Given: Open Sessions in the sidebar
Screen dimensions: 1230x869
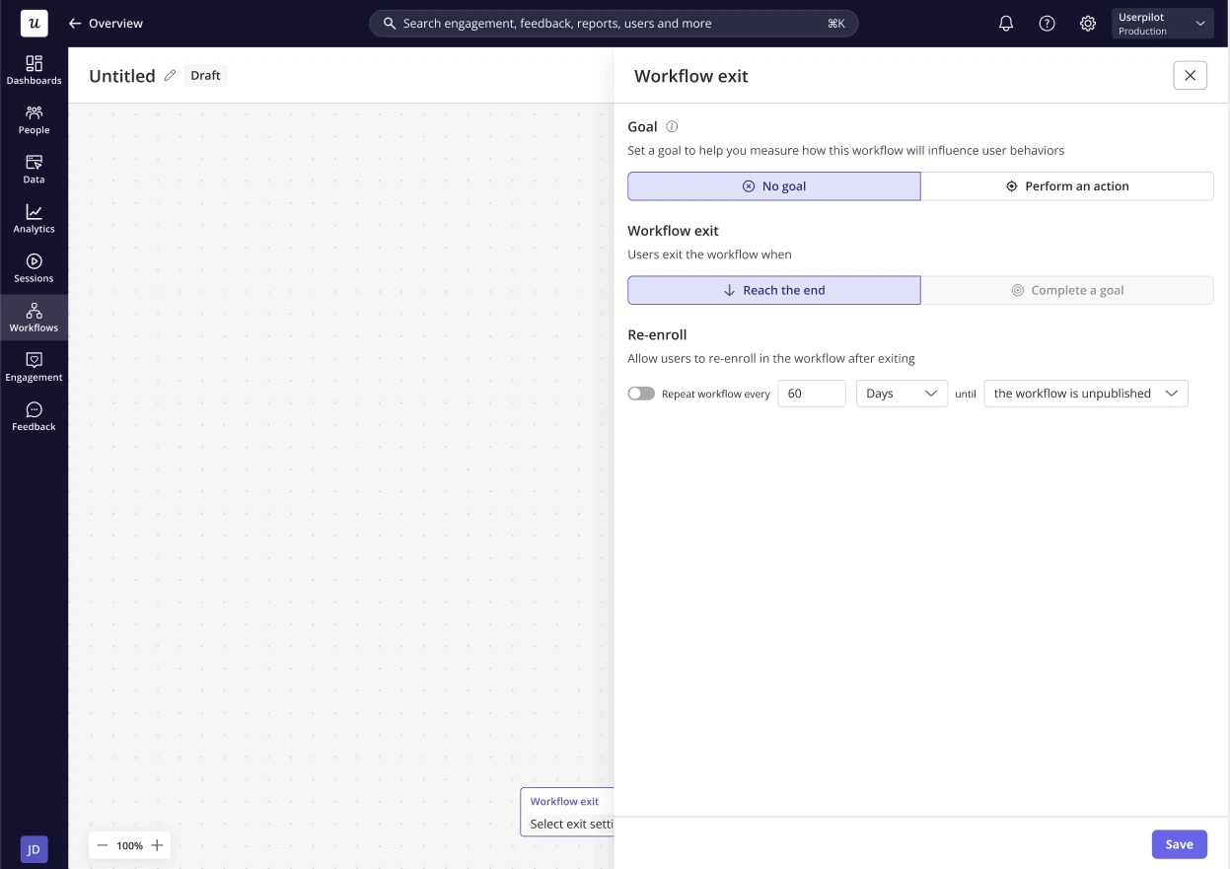Looking at the screenshot, I should click(34, 267).
